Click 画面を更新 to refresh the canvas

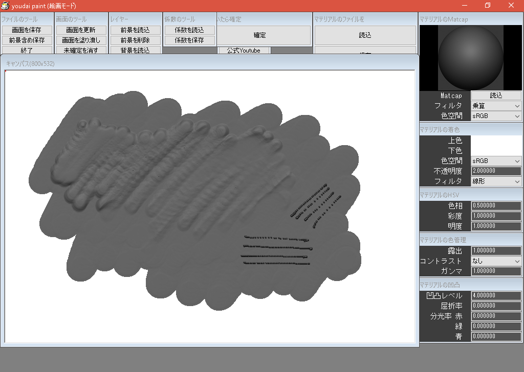[x=81, y=30]
